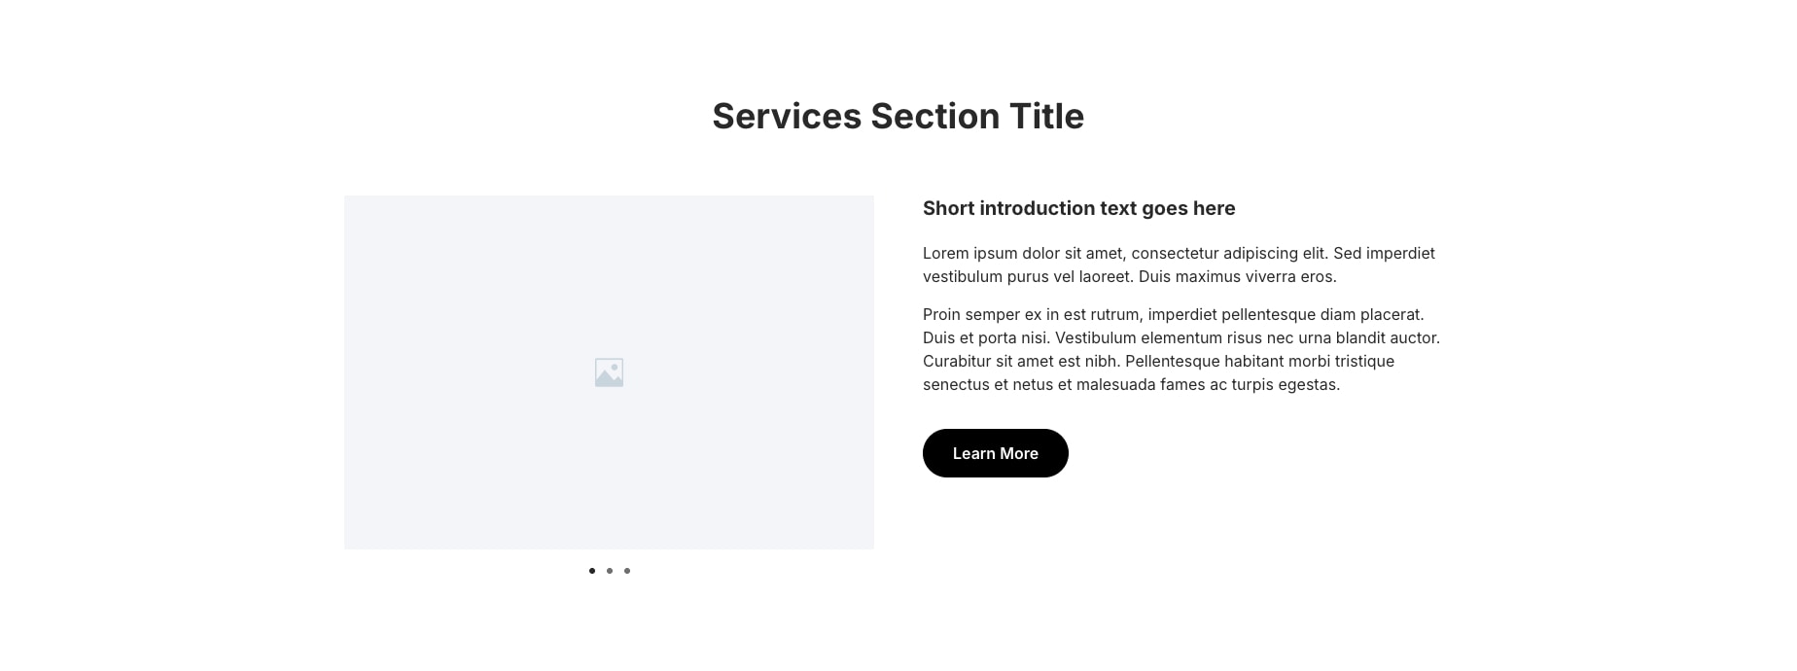Viewport: 1797px width, 671px height.
Task: Select the 'Short introduction text goes here' heading
Action: click(1078, 208)
